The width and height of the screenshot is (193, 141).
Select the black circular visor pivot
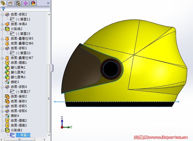111,69
